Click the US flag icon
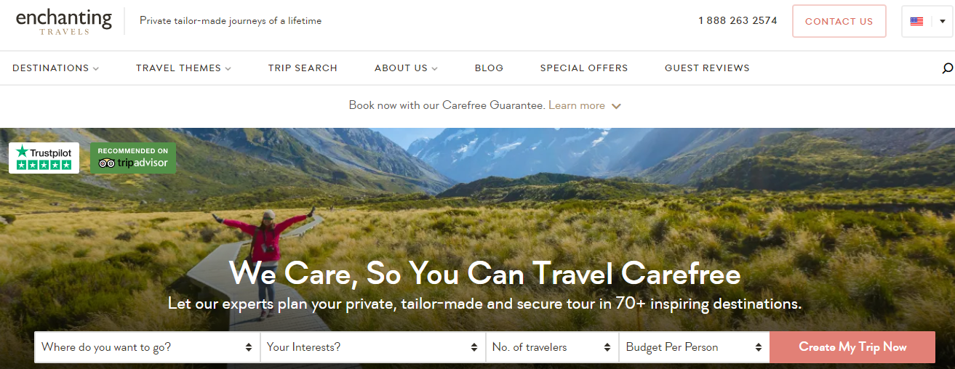This screenshot has height=369, width=955. coord(916,21)
